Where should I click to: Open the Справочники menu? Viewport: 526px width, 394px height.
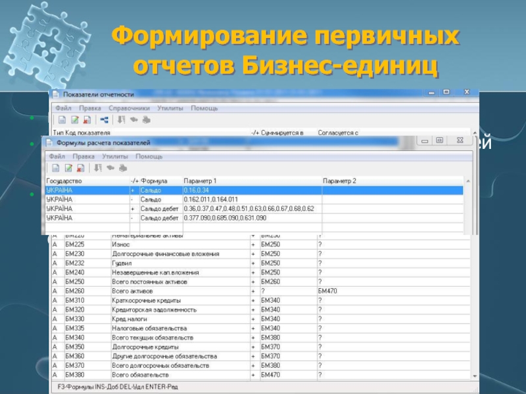(x=129, y=108)
